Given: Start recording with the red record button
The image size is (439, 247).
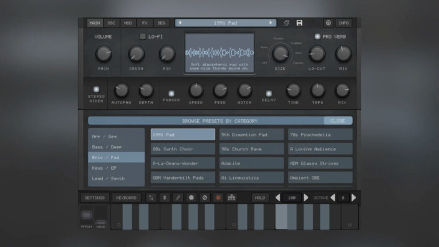Looking at the screenshot, I should [x=218, y=198].
